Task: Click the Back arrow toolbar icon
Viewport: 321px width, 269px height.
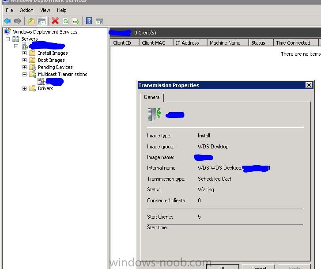Action: [8, 21]
